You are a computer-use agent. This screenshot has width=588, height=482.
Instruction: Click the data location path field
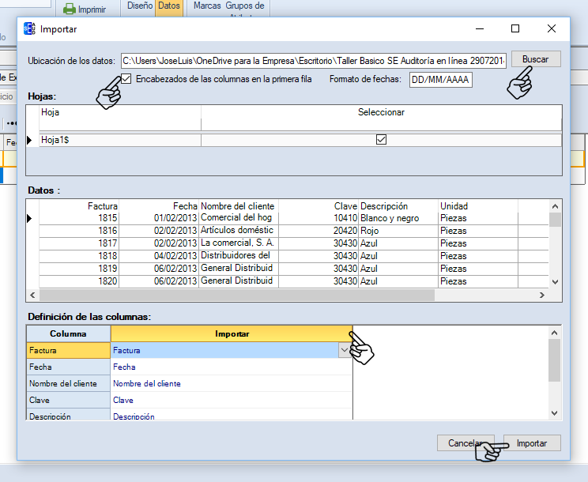(313, 61)
